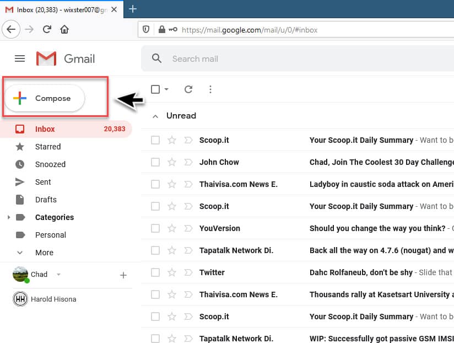Open the More options three-dot menu
454x343 pixels.
pyautogui.click(x=210, y=89)
